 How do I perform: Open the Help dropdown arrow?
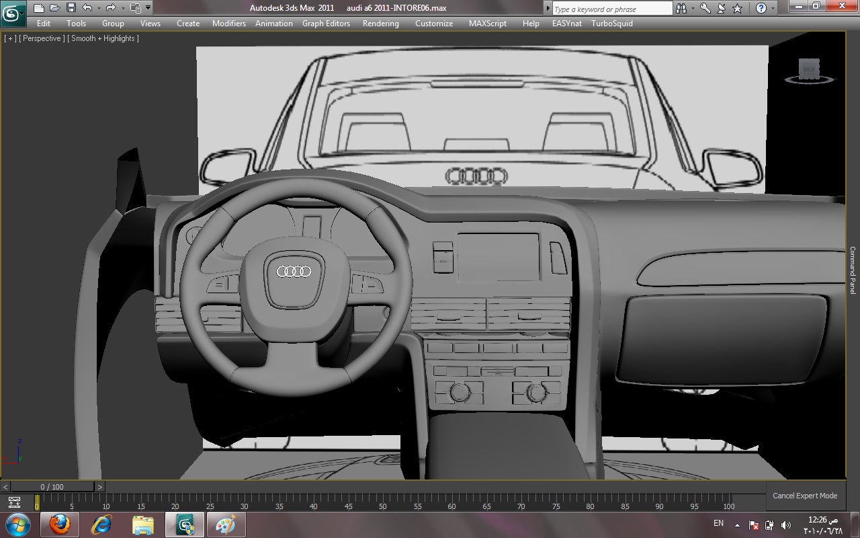tap(773, 9)
